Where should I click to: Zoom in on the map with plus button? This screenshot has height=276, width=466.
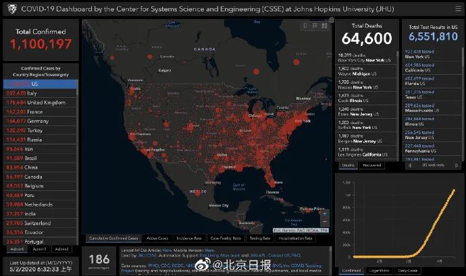pos(325,214)
